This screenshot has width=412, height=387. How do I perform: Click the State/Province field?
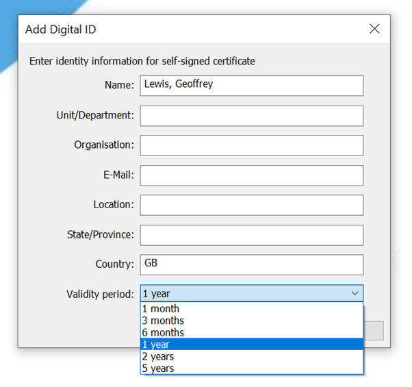coord(252,235)
